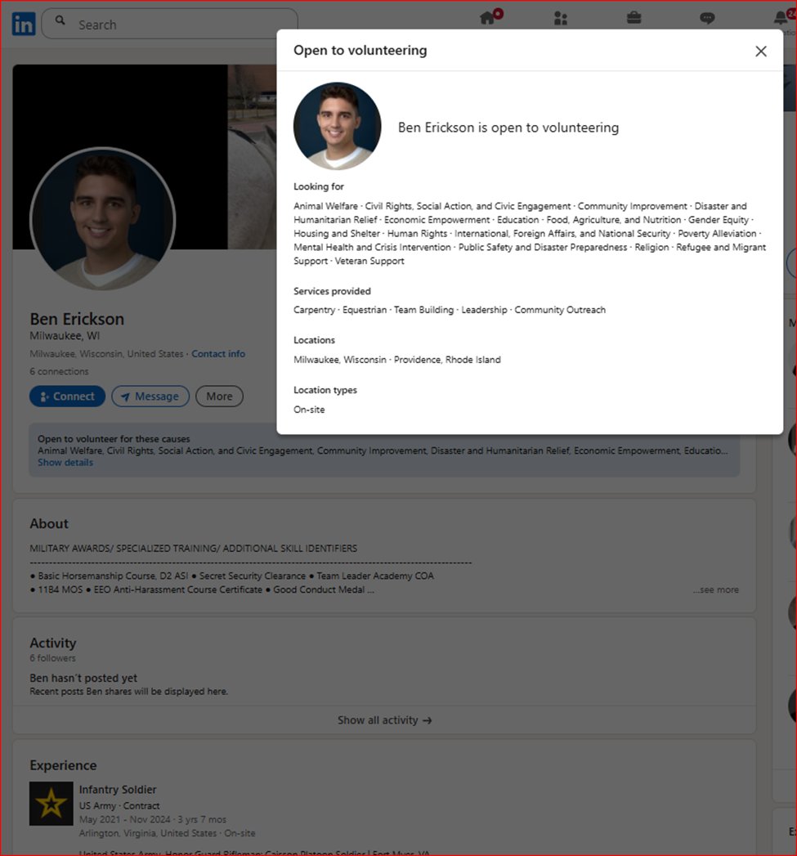Click 'Ben Erickson is open to volunteering' text
The image size is (797, 856).
pos(508,128)
